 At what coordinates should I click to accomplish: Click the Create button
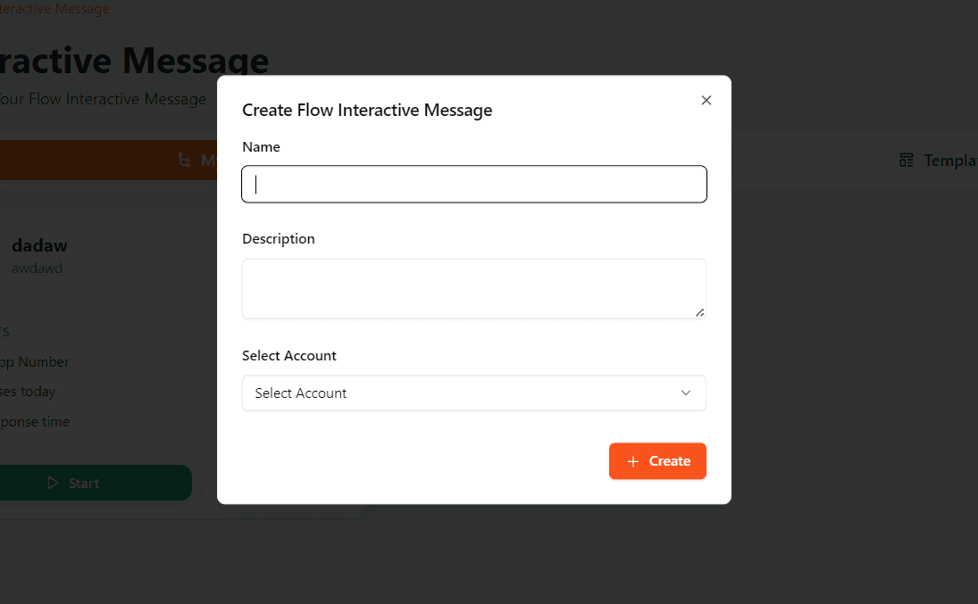(x=657, y=460)
